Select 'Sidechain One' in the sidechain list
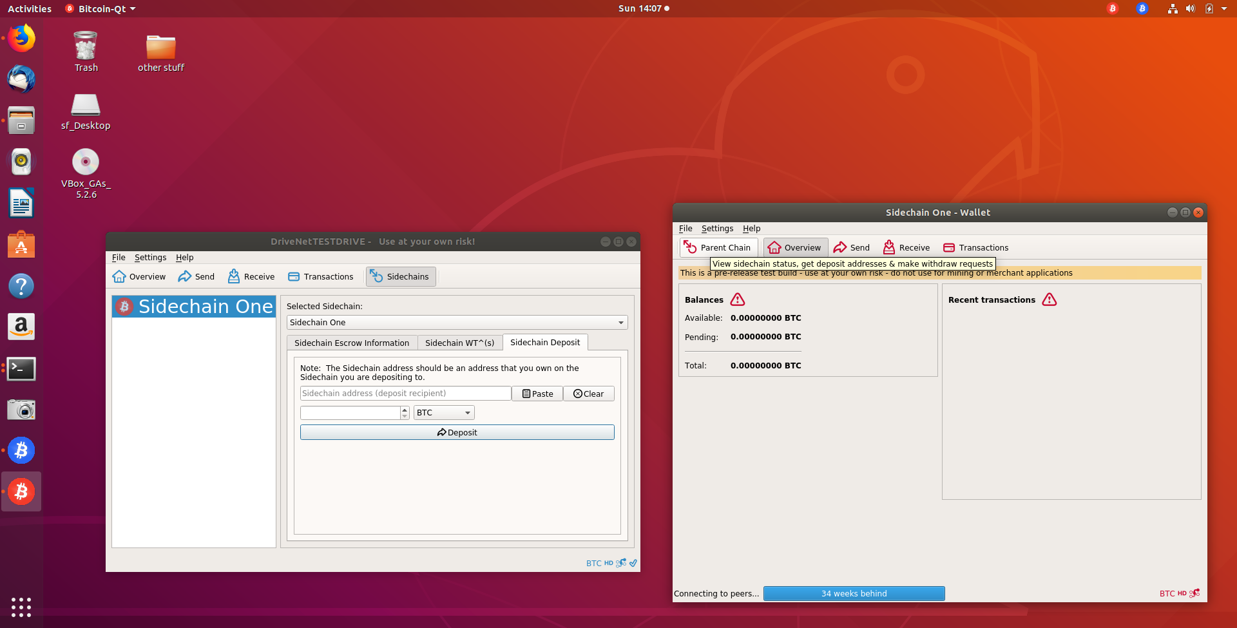Image resolution: width=1237 pixels, height=628 pixels. click(x=194, y=307)
